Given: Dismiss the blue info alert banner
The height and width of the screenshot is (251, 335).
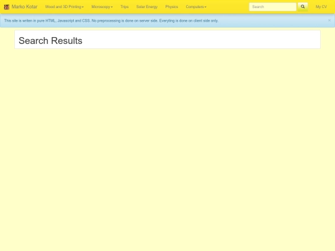Looking at the screenshot, I should coord(329,20).
